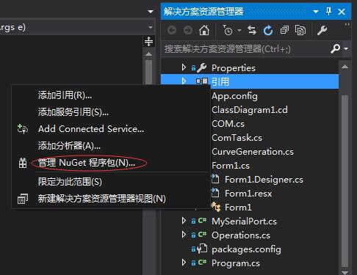
Task: Open the pending changes filter dropdown arrow
Action: [239, 31]
